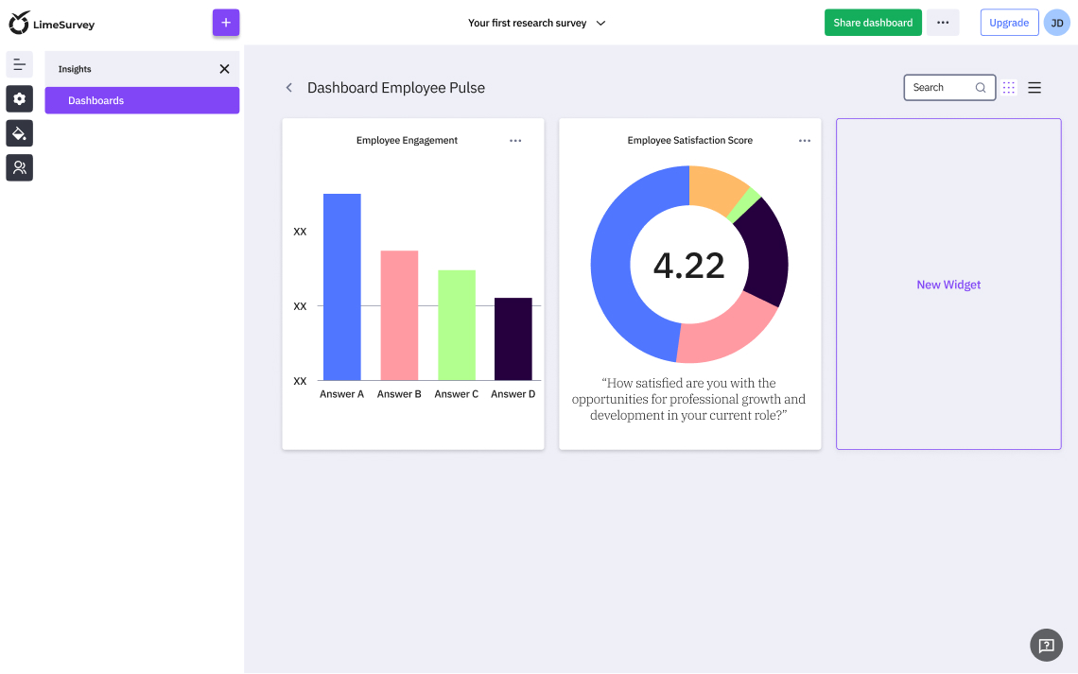Open the top-bar overflow three-dot menu
Viewport: 1078px width, 674px height.
tap(943, 22)
